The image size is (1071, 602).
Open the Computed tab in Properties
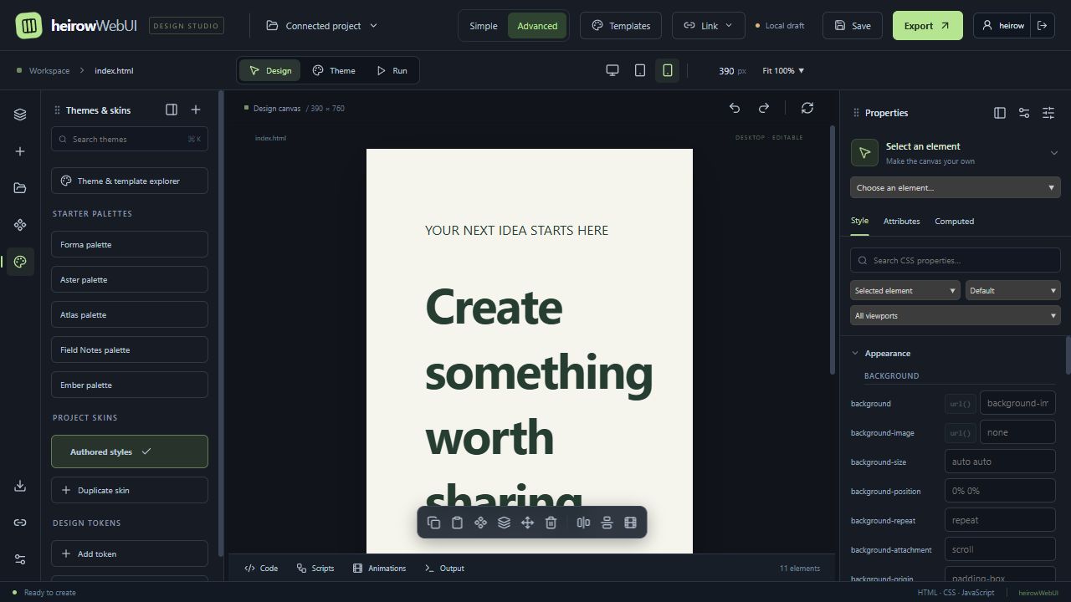pyautogui.click(x=954, y=222)
